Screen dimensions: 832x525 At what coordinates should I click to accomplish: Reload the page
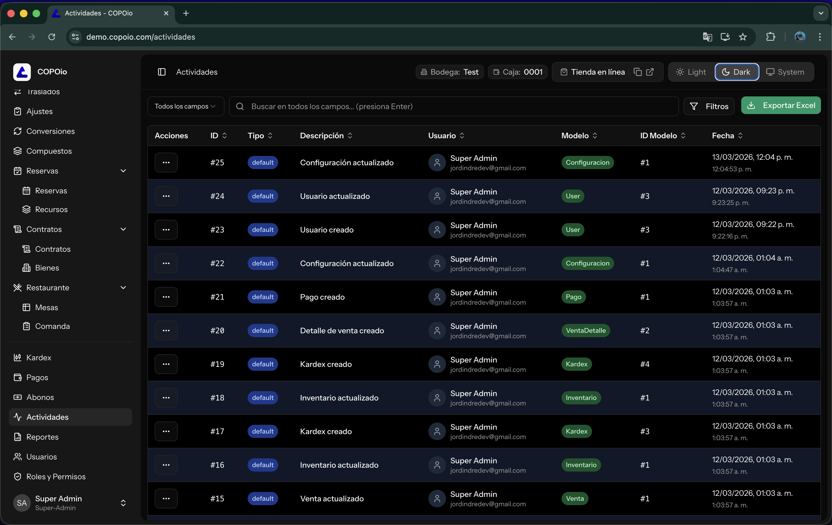52,37
